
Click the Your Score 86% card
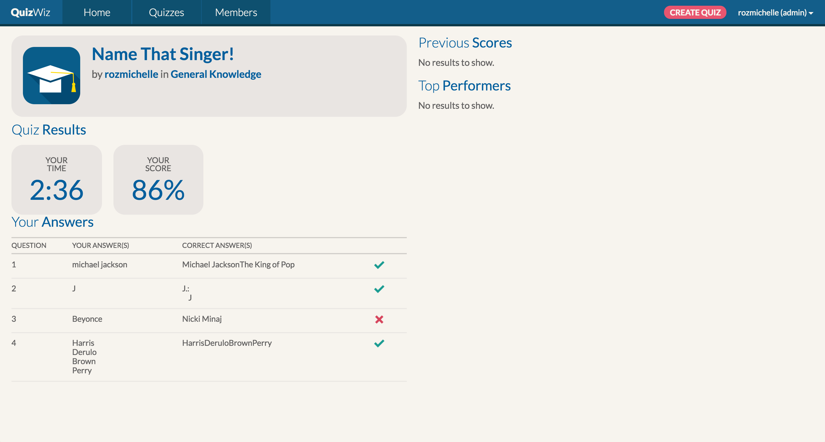pos(158,179)
